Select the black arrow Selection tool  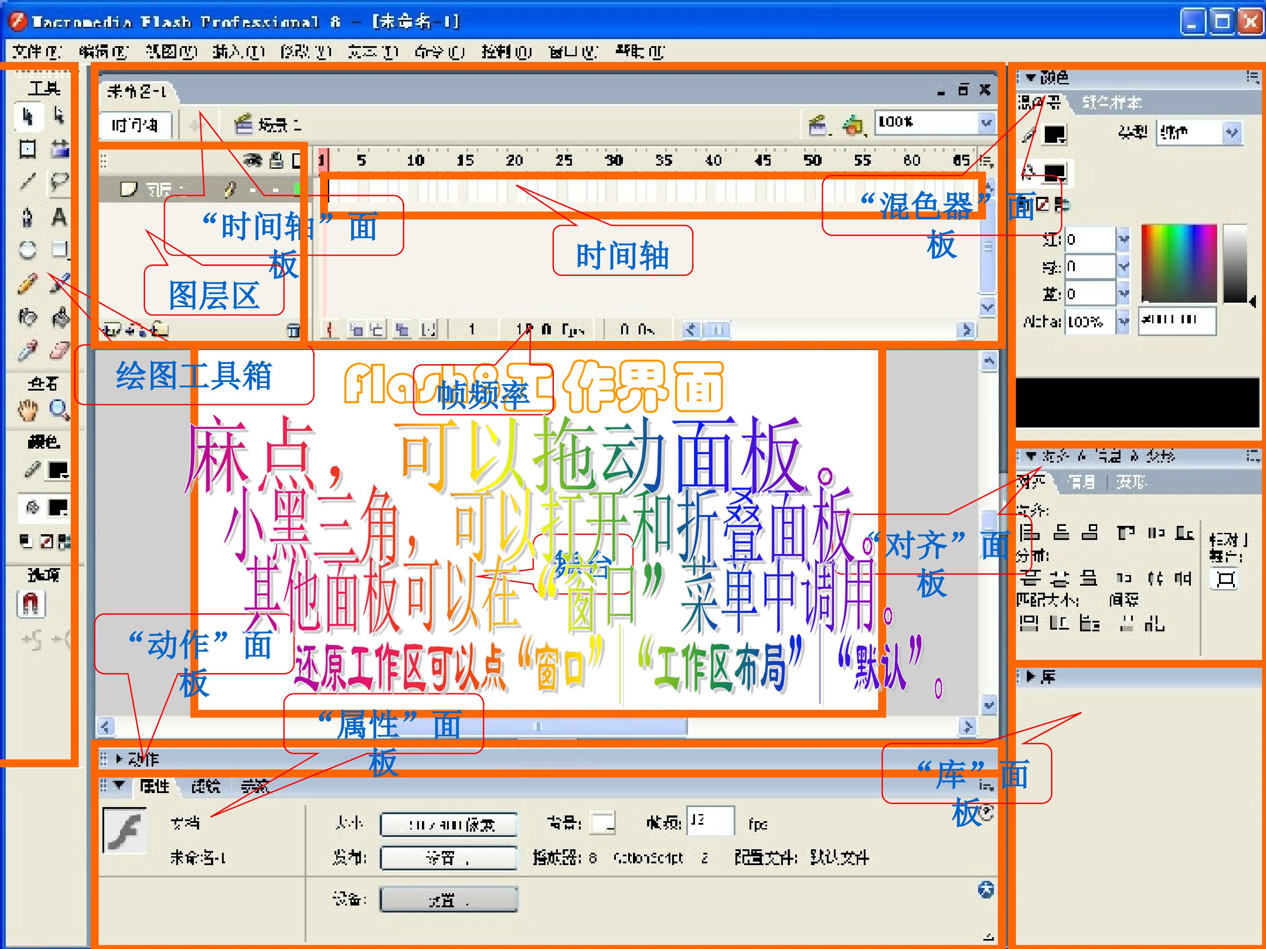[27, 116]
